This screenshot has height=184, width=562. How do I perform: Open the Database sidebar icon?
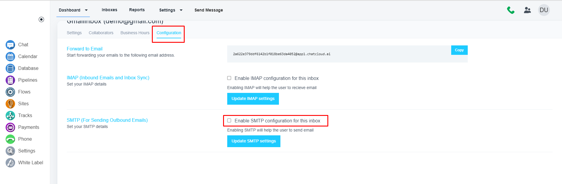pyautogui.click(x=10, y=68)
